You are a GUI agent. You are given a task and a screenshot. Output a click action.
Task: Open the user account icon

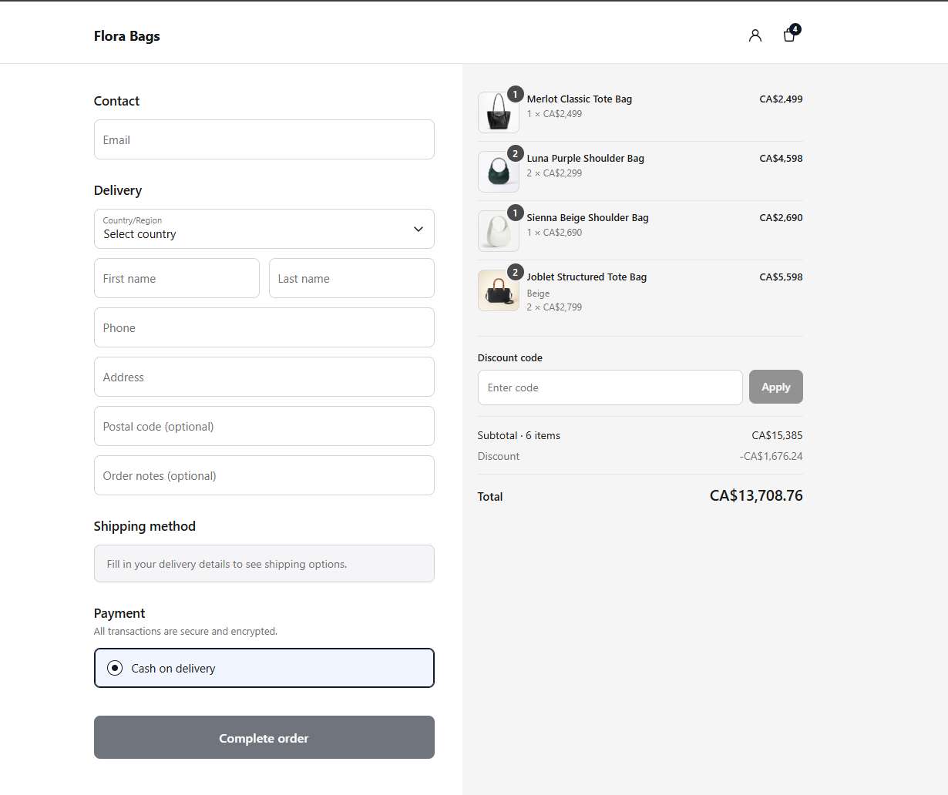point(755,35)
